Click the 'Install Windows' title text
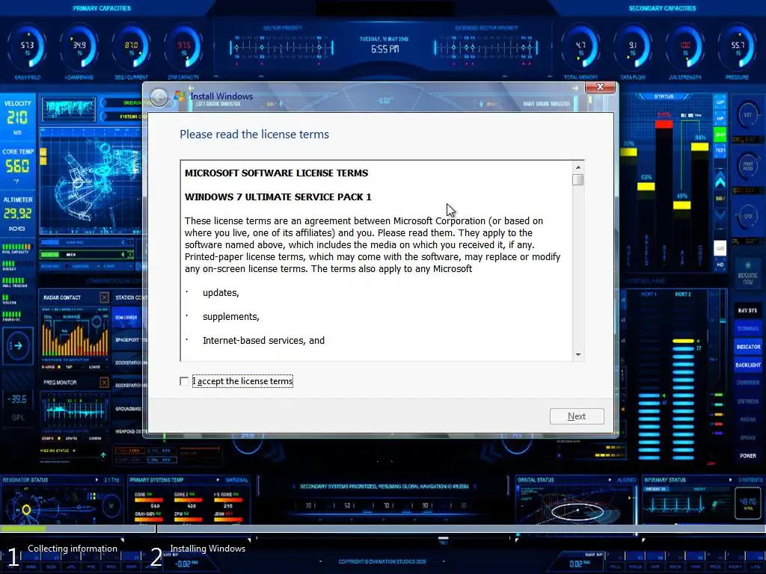This screenshot has width=766, height=574. point(221,96)
